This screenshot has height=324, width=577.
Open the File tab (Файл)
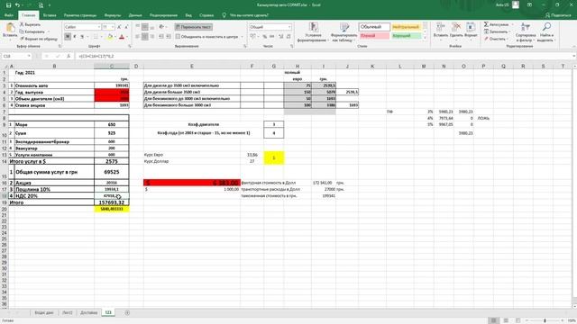point(9,15)
